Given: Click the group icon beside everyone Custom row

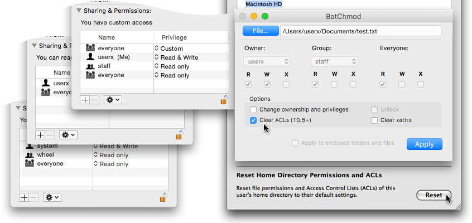Looking at the screenshot, I should click(90, 48).
